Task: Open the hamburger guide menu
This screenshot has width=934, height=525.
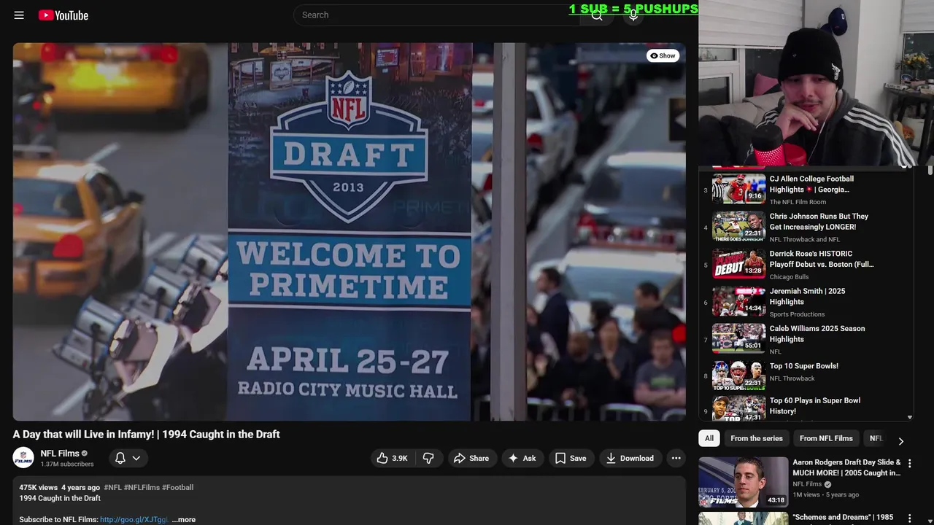Action: point(19,15)
